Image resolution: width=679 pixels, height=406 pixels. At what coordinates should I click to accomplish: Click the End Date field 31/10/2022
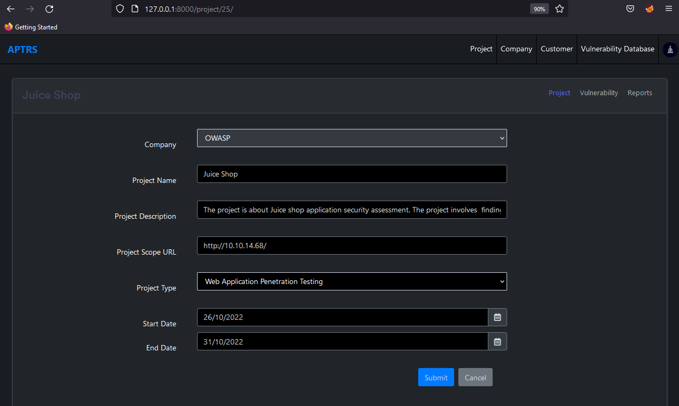(x=343, y=341)
